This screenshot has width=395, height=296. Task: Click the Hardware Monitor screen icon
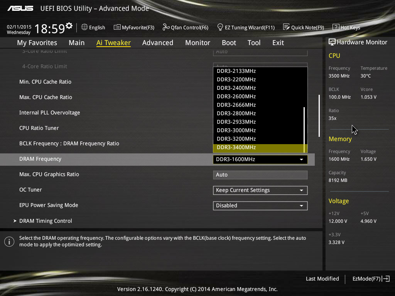332,42
